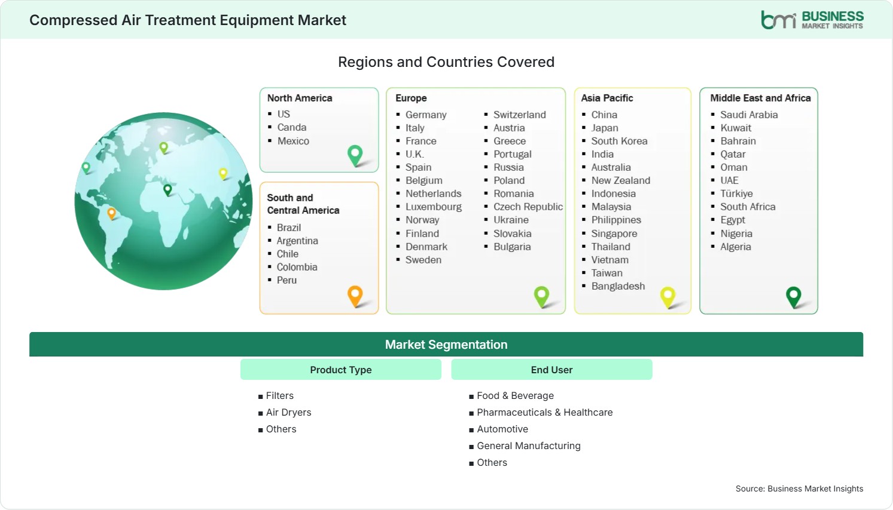The image size is (893, 510).
Task: Click Mexico in the North America list
Action: tap(293, 141)
